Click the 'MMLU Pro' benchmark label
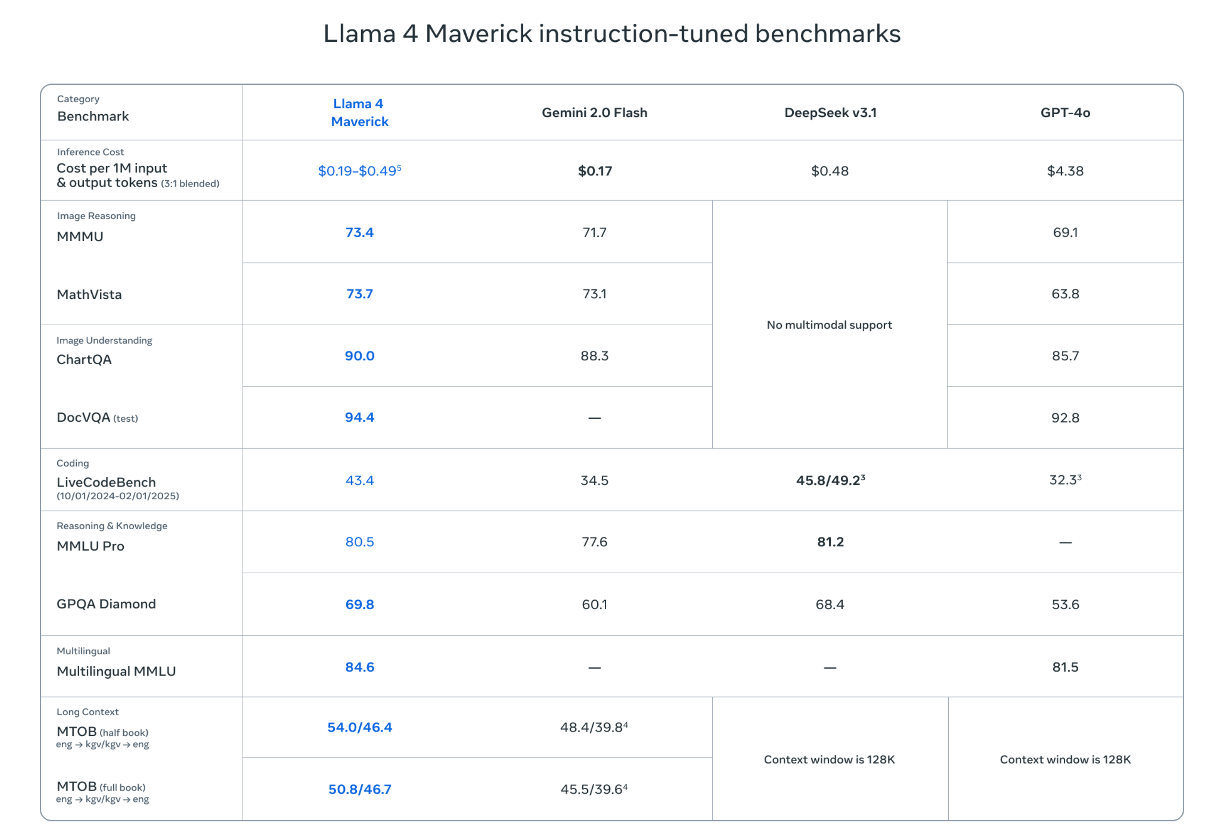The image size is (1226, 827). [90, 546]
